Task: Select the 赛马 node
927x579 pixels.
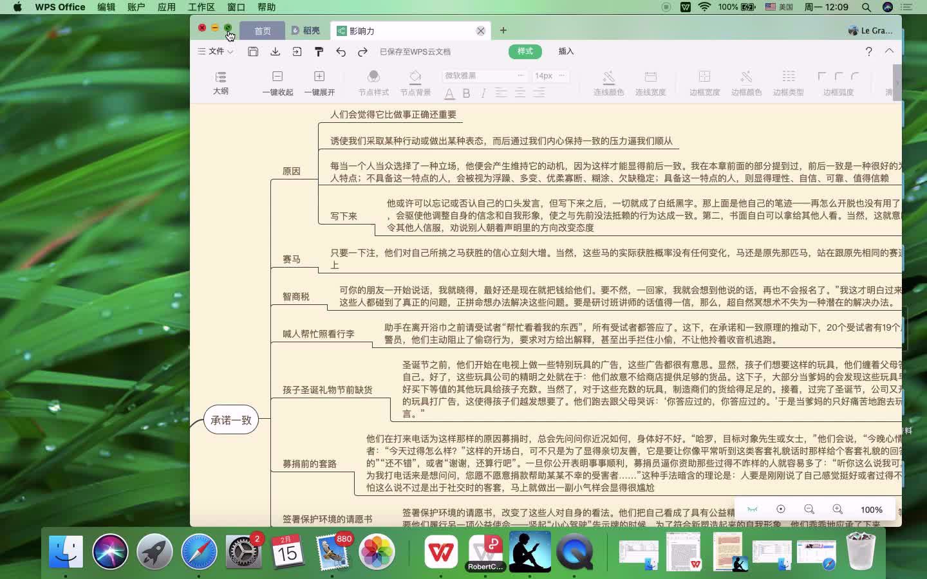Action: pos(292,259)
